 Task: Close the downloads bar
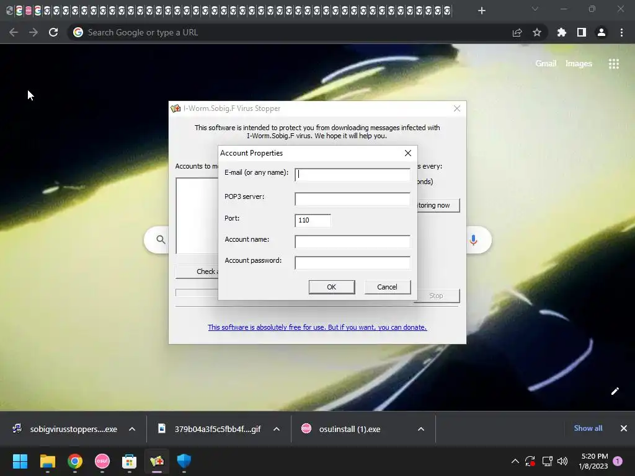pyautogui.click(x=624, y=428)
